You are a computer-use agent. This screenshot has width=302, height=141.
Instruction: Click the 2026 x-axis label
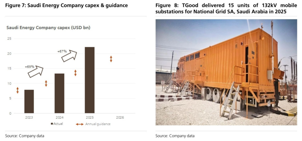[x=120, y=118]
